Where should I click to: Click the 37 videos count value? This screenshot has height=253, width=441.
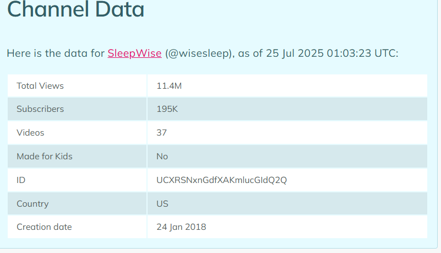pyautogui.click(x=161, y=133)
